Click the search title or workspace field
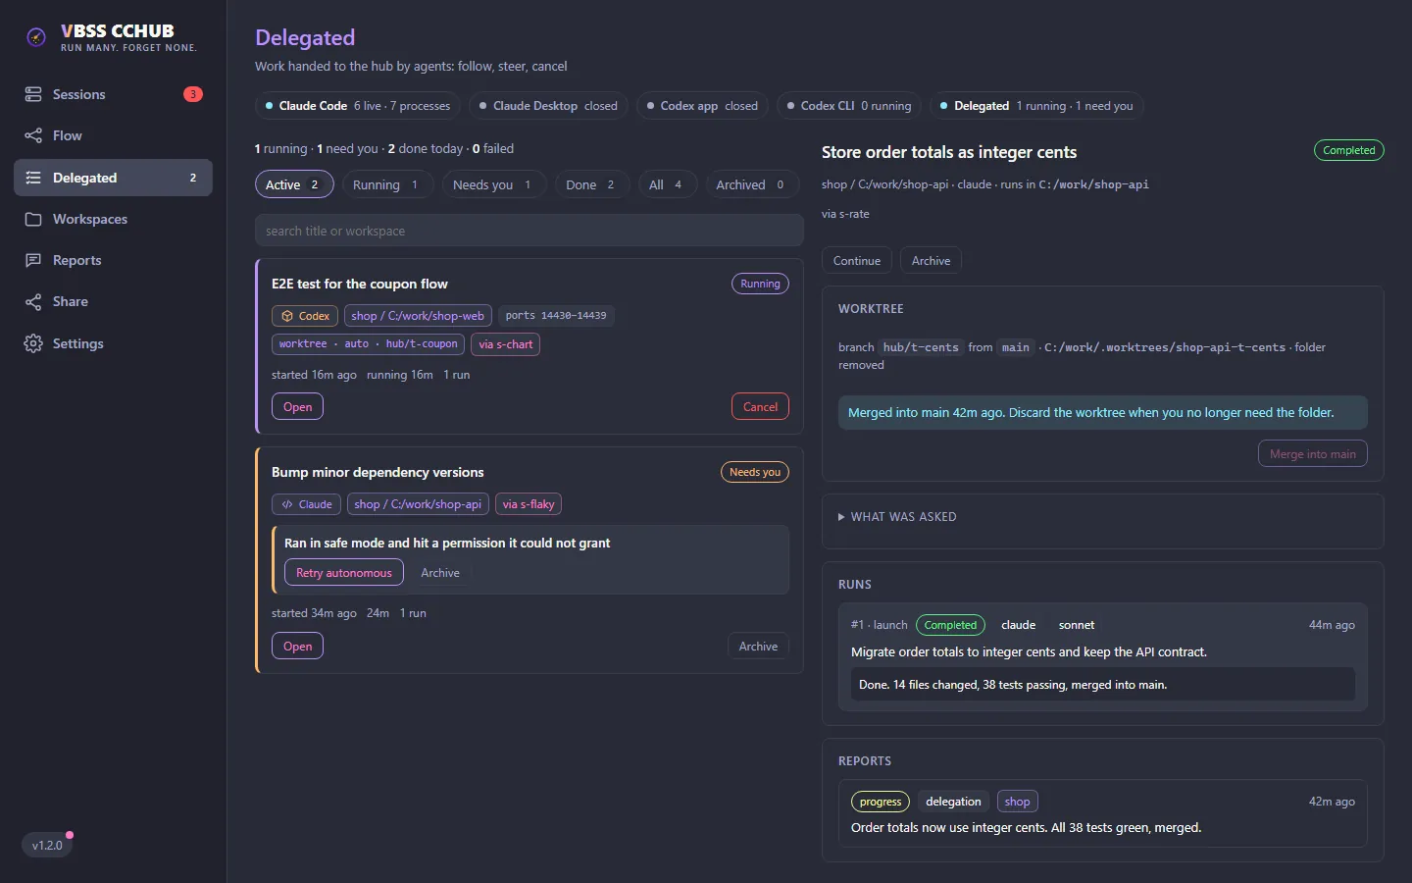 (529, 231)
